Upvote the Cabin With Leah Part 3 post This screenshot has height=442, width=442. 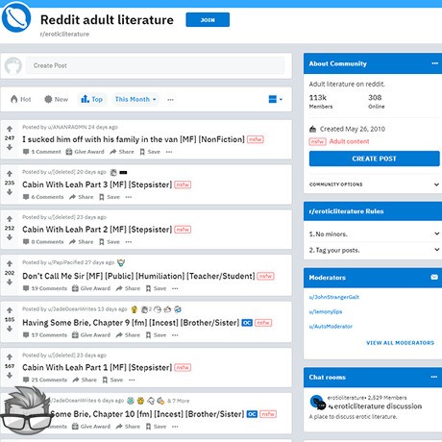(10, 174)
